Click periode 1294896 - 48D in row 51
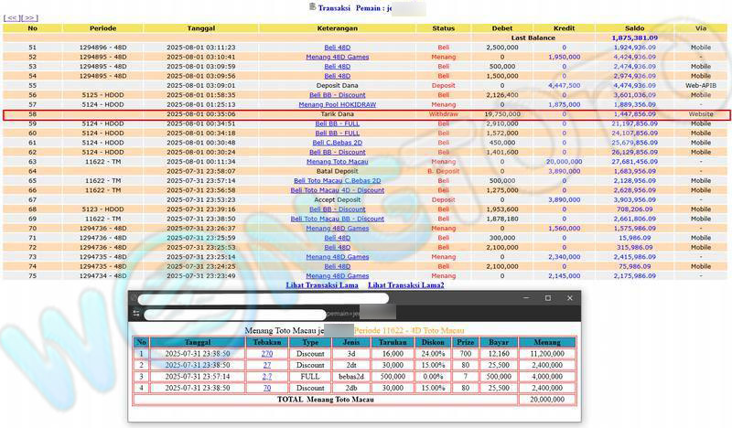The image size is (732, 428). coord(102,48)
